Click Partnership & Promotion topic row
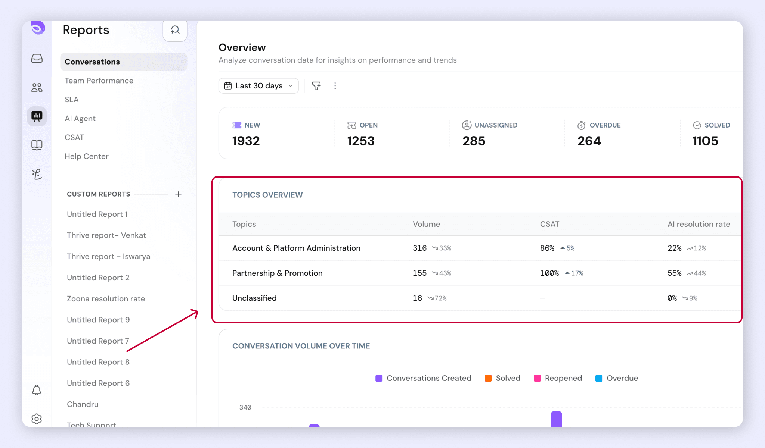 click(x=480, y=273)
